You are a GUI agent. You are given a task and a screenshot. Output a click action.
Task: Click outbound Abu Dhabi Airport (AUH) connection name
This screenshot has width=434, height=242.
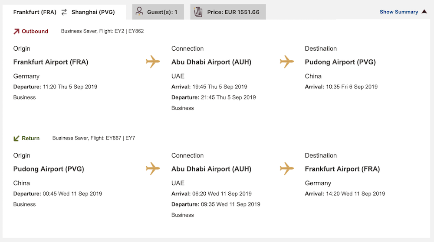pyautogui.click(x=211, y=62)
